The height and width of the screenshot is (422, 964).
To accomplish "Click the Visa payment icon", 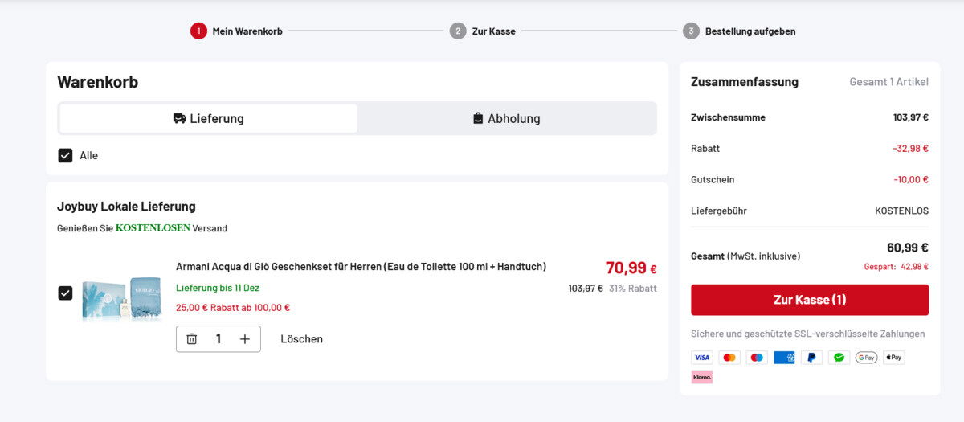I will click(702, 358).
